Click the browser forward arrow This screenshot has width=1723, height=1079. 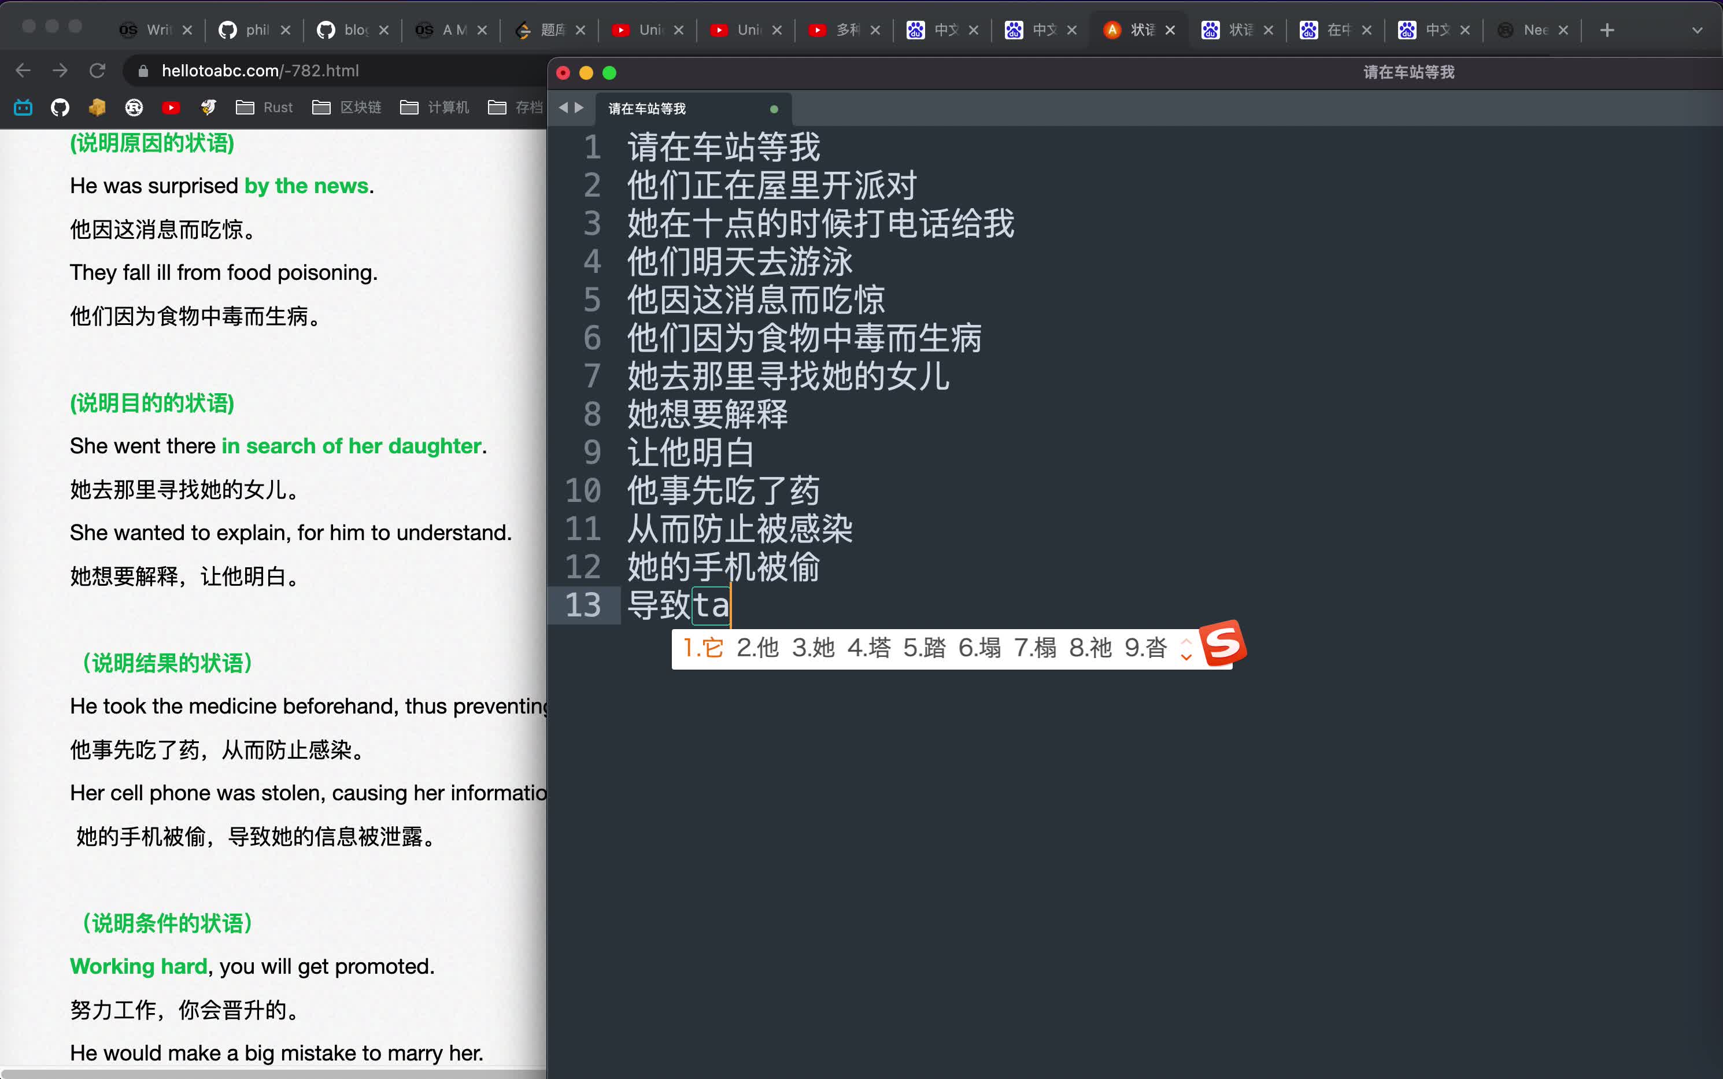coord(61,71)
